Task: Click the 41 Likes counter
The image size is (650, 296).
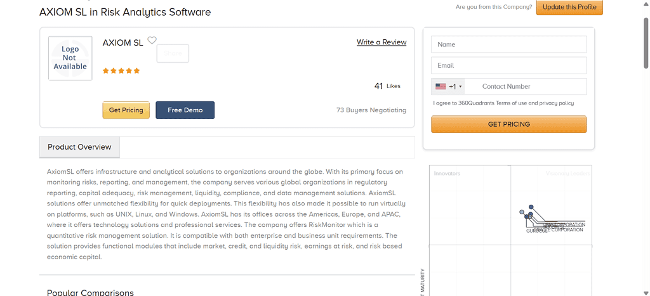Action: point(387,86)
